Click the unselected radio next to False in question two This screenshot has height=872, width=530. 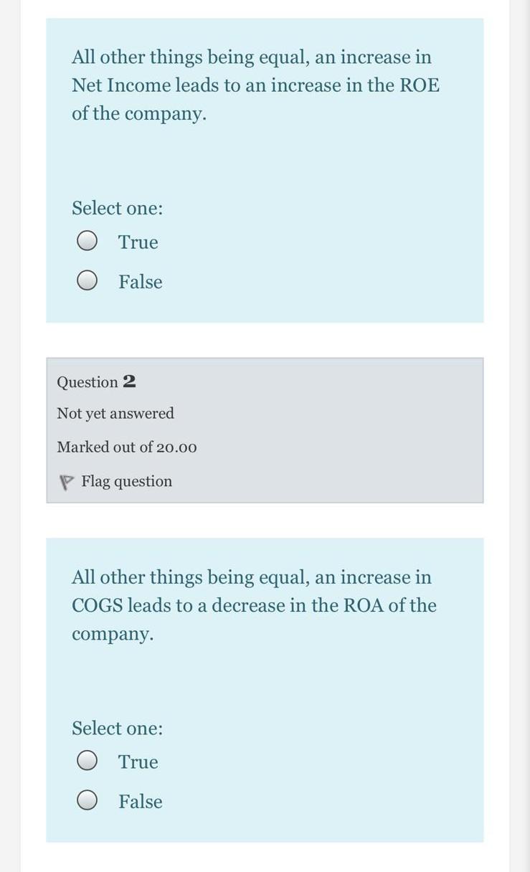(x=87, y=800)
